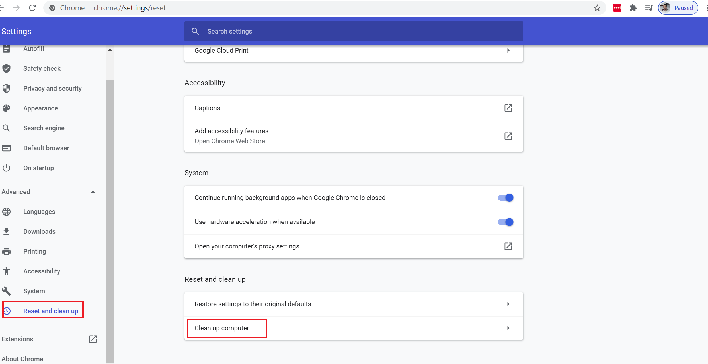Go to Downloads settings section
Image resolution: width=708 pixels, height=364 pixels.
39,231
